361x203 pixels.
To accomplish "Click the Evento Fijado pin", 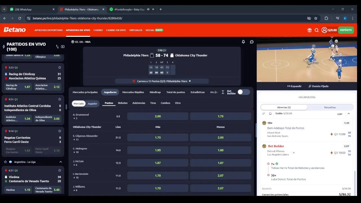I will 310,86.
